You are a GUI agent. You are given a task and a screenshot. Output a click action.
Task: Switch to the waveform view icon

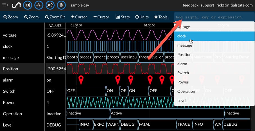[39, 5]
